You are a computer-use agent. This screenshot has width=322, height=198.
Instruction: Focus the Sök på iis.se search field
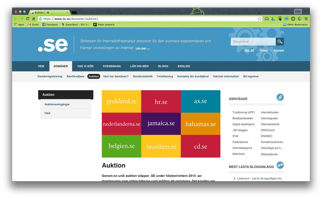click(x=253, y=42)
